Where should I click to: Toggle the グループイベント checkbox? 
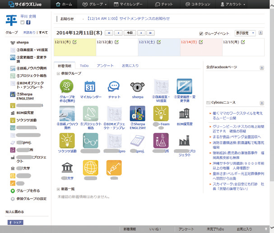(201, 33)
